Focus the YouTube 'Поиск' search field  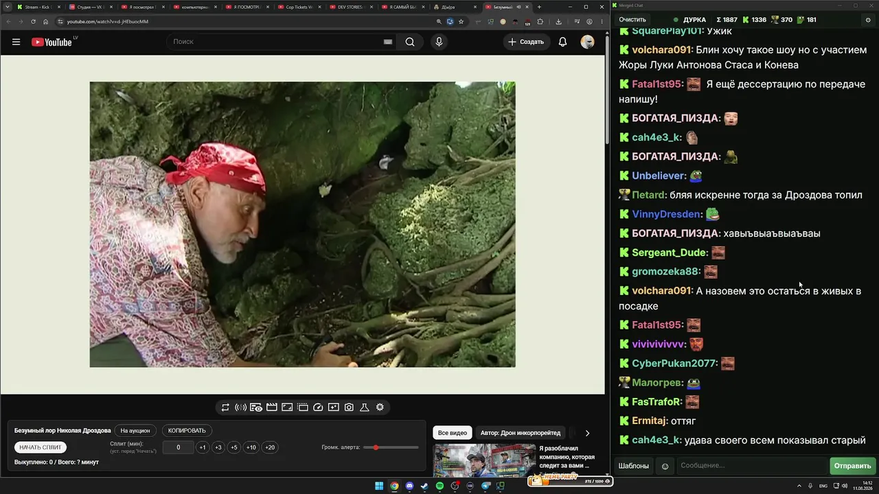tap(282, 42)
